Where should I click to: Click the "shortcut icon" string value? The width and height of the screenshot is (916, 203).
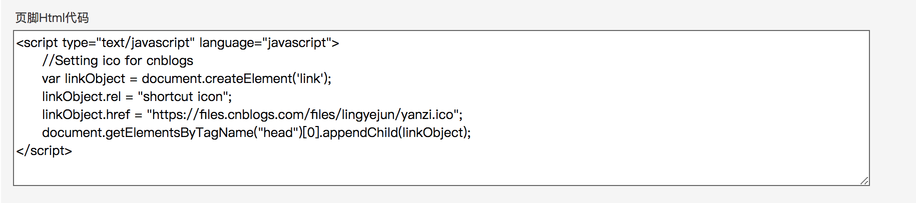pyautogui.click(x=183, y=97)
